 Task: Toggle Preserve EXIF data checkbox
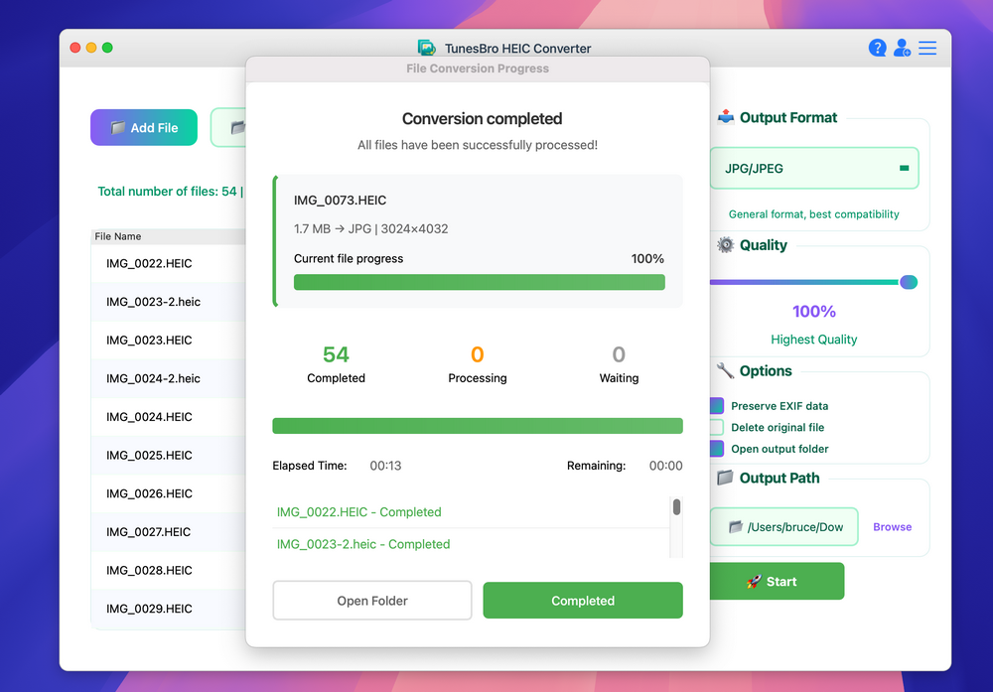coord(716,406)
